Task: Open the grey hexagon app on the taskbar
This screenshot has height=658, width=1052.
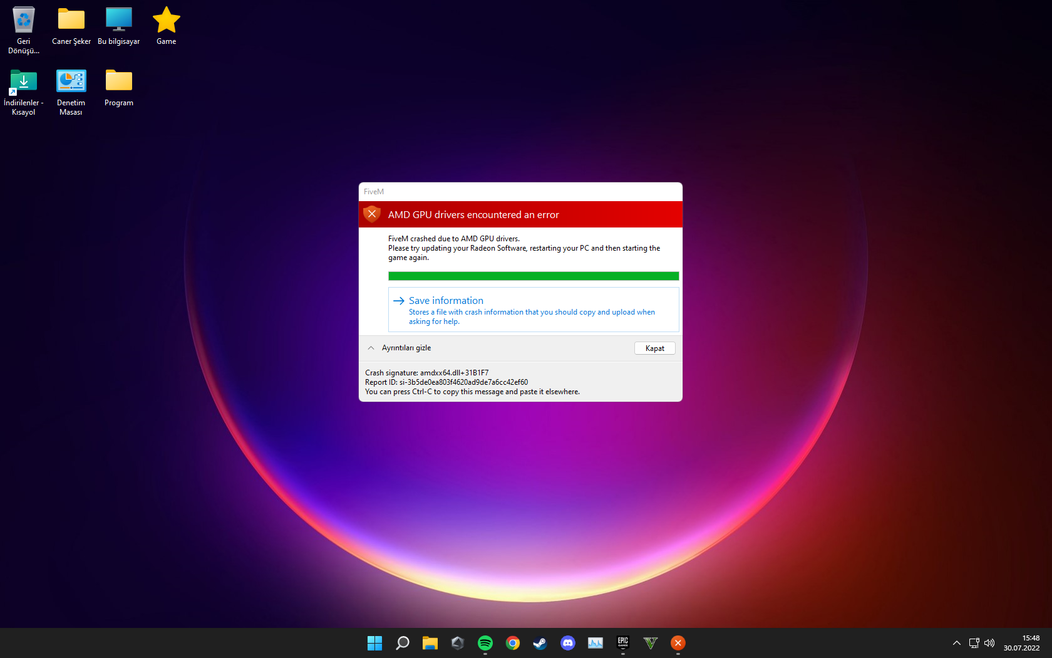Action: tap(457, 643)
